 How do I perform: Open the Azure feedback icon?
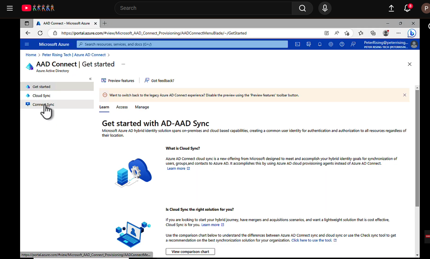coord(353,44)
